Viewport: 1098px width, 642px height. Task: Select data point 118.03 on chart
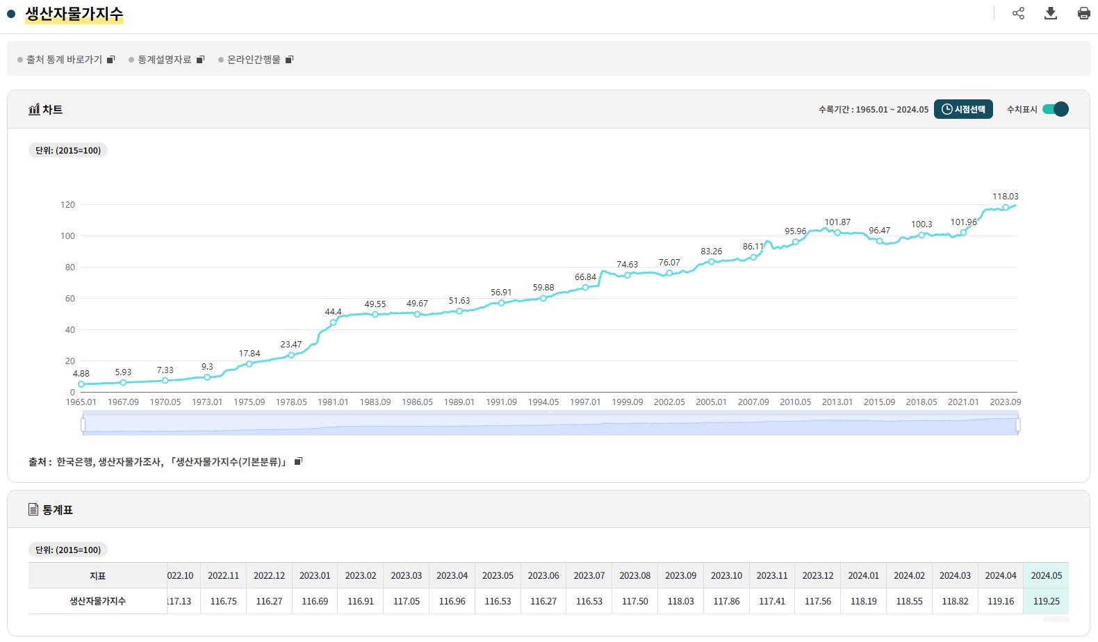click(x=1006, y=207)
